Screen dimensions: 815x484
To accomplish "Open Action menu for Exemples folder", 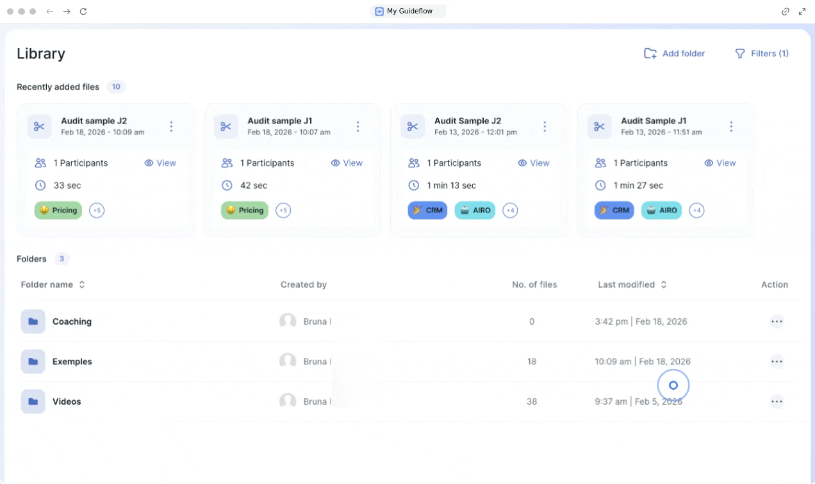I will pos(777,362).
